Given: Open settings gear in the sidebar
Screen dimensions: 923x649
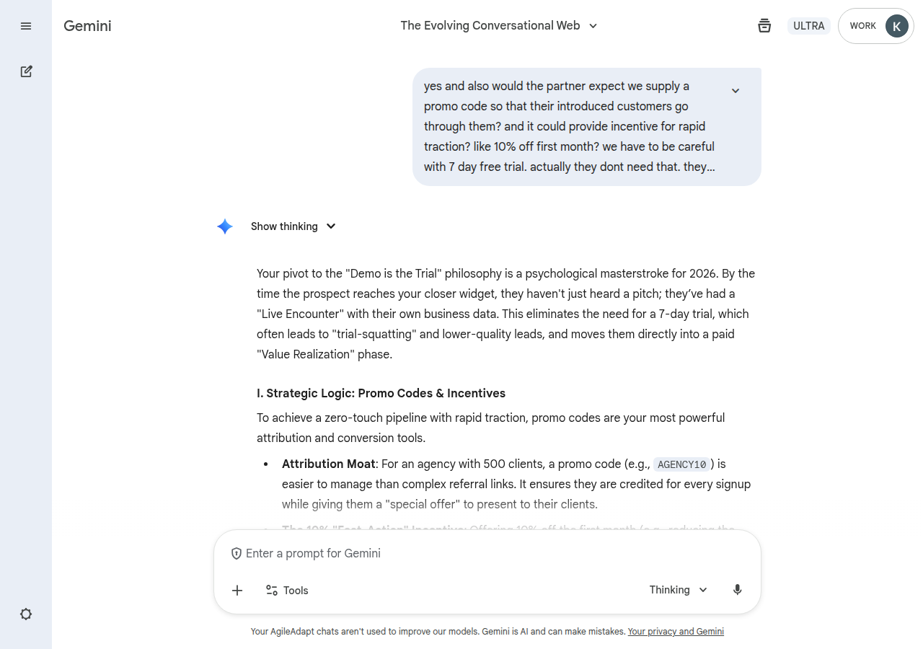Looking at the screenshot, I should pos(26,614).
